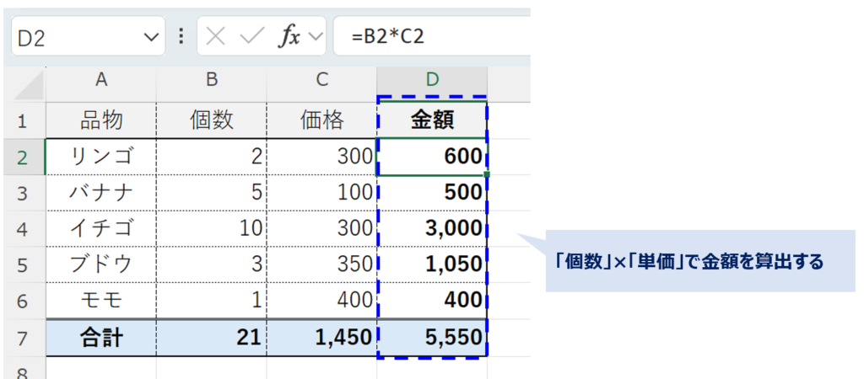Click the 価格 header cell
Image resolution: width=864 pixels, height=379 pixels.
(x=321, y=120)
